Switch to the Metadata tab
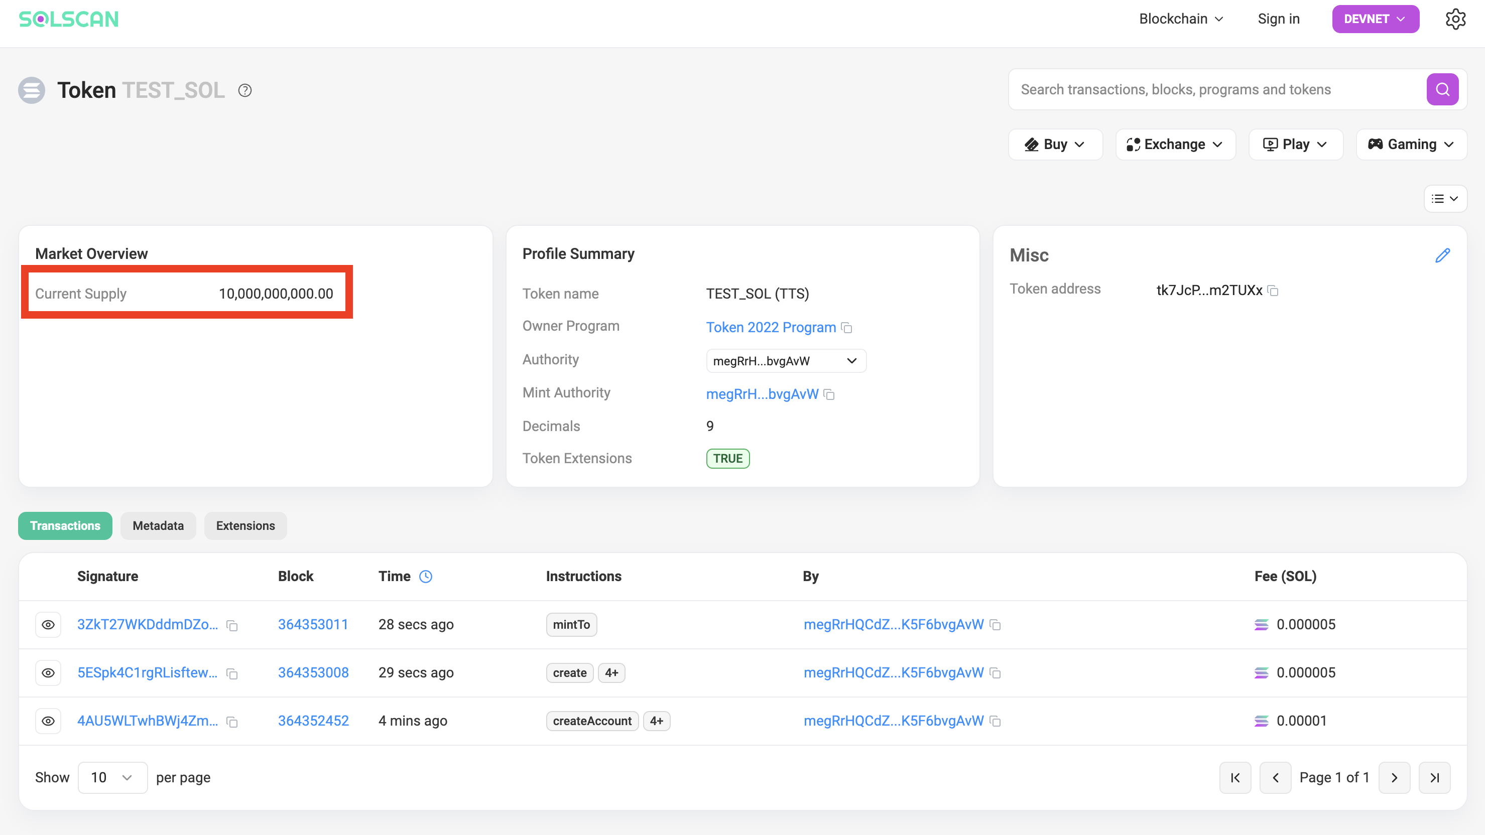This screenshot has height=835, width=1485. [x=158, y=525]
